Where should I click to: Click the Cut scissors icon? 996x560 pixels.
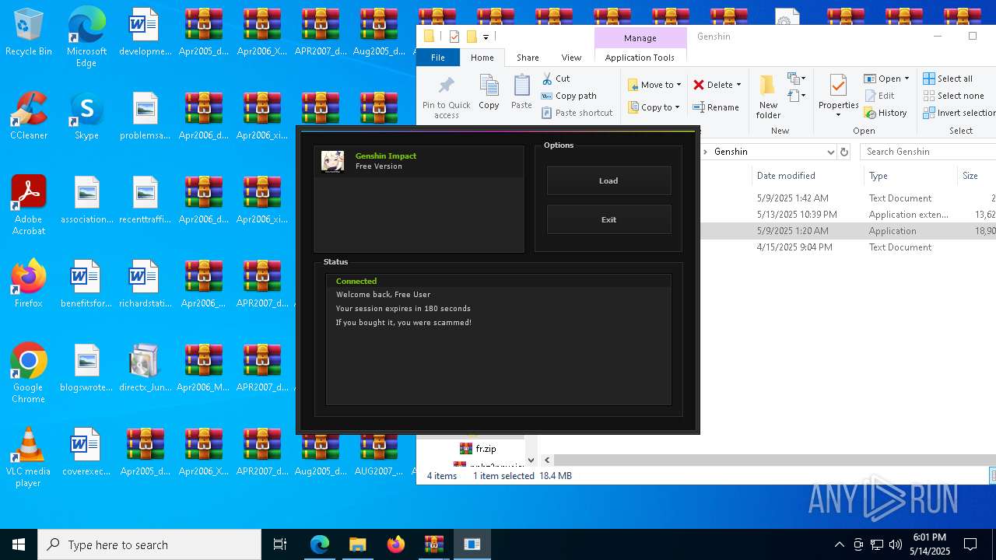(547, 79)
